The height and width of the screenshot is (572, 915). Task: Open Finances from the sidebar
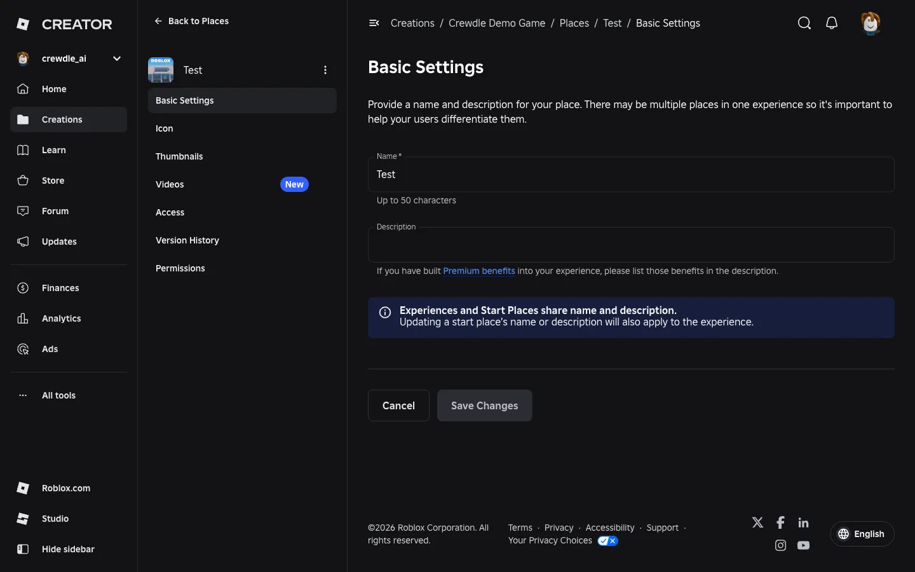pos(69,288)
